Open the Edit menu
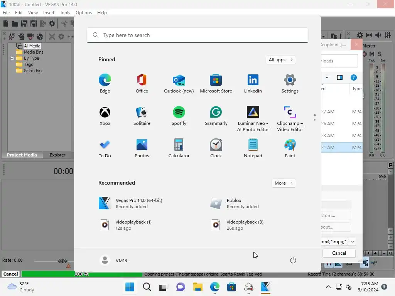Screen dimensions: 395x296 point(19,13)
